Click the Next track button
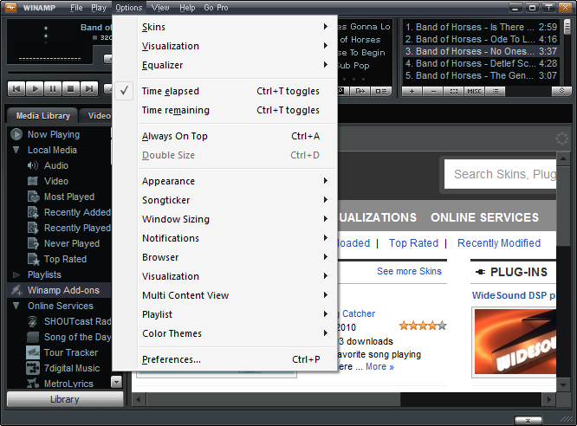577x426 pixels. (x=89, y=88)
